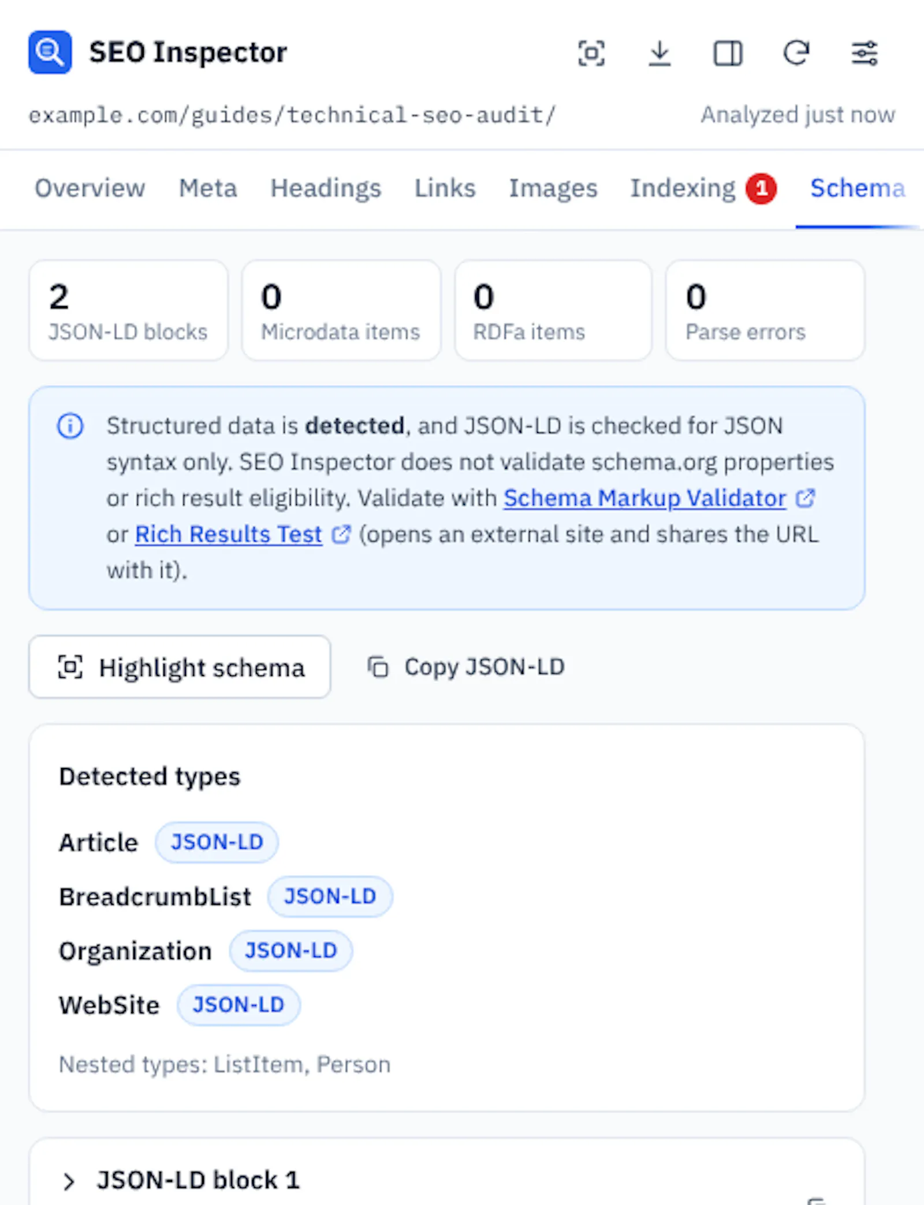The height and width of the screenshot is (1205, 924).
Task: Click the Microdata items count card
Action: pyautogui.click(x=341, y=311)
